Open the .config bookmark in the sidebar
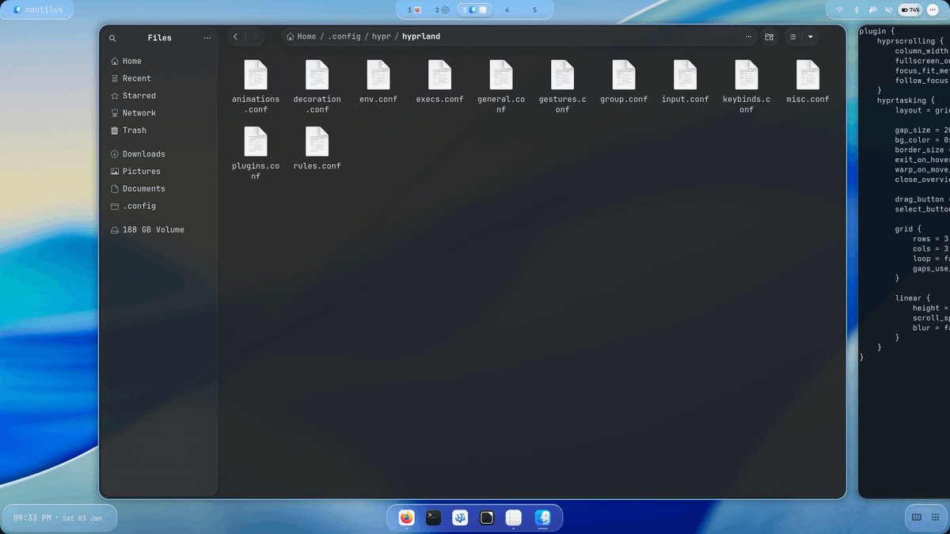The image size is (950, 534). pyautogui.click(x=159, y=206)
